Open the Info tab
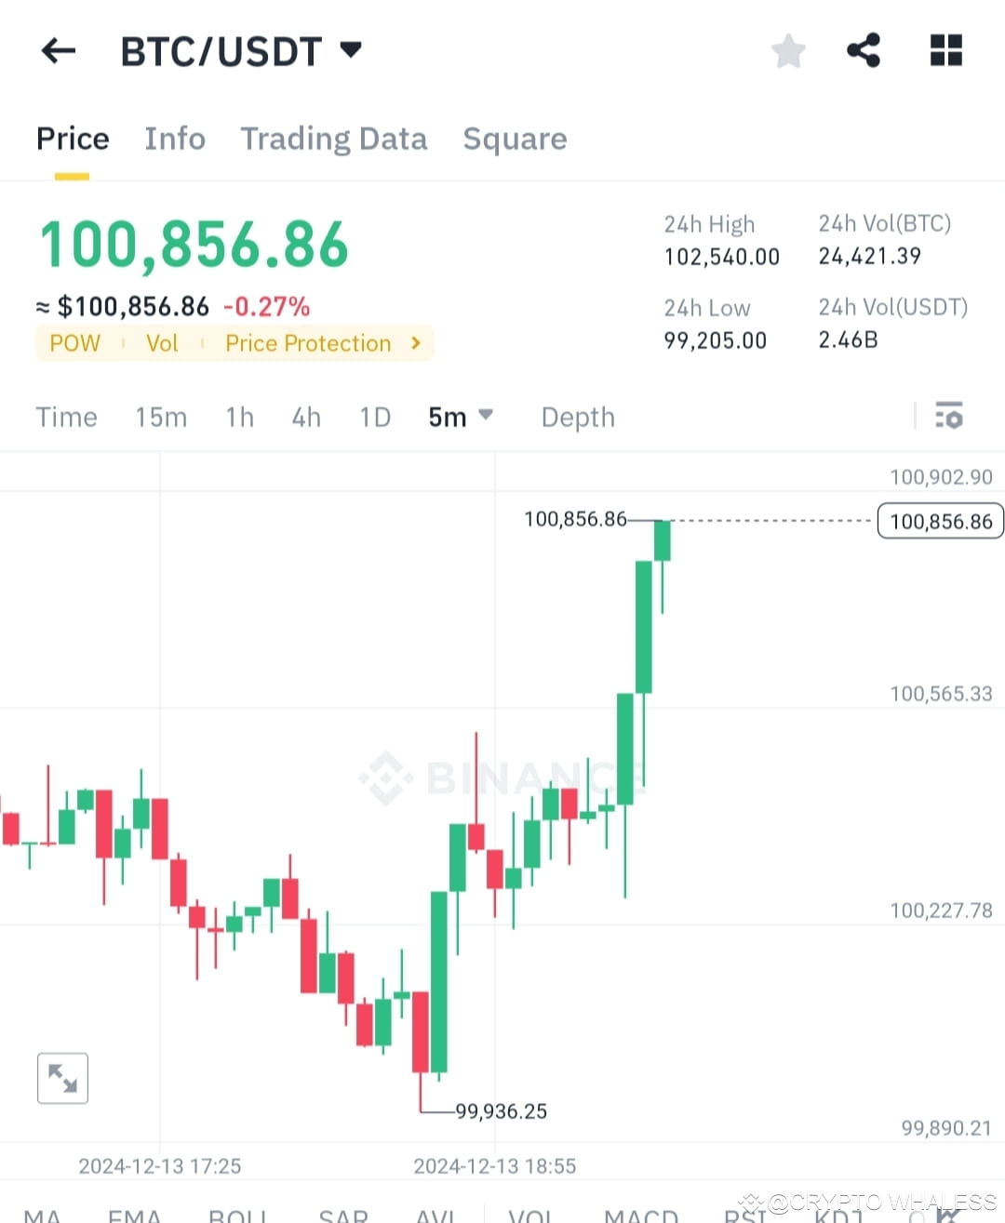The width and height of the screenshot is (1005, 1223). [175, 139]
